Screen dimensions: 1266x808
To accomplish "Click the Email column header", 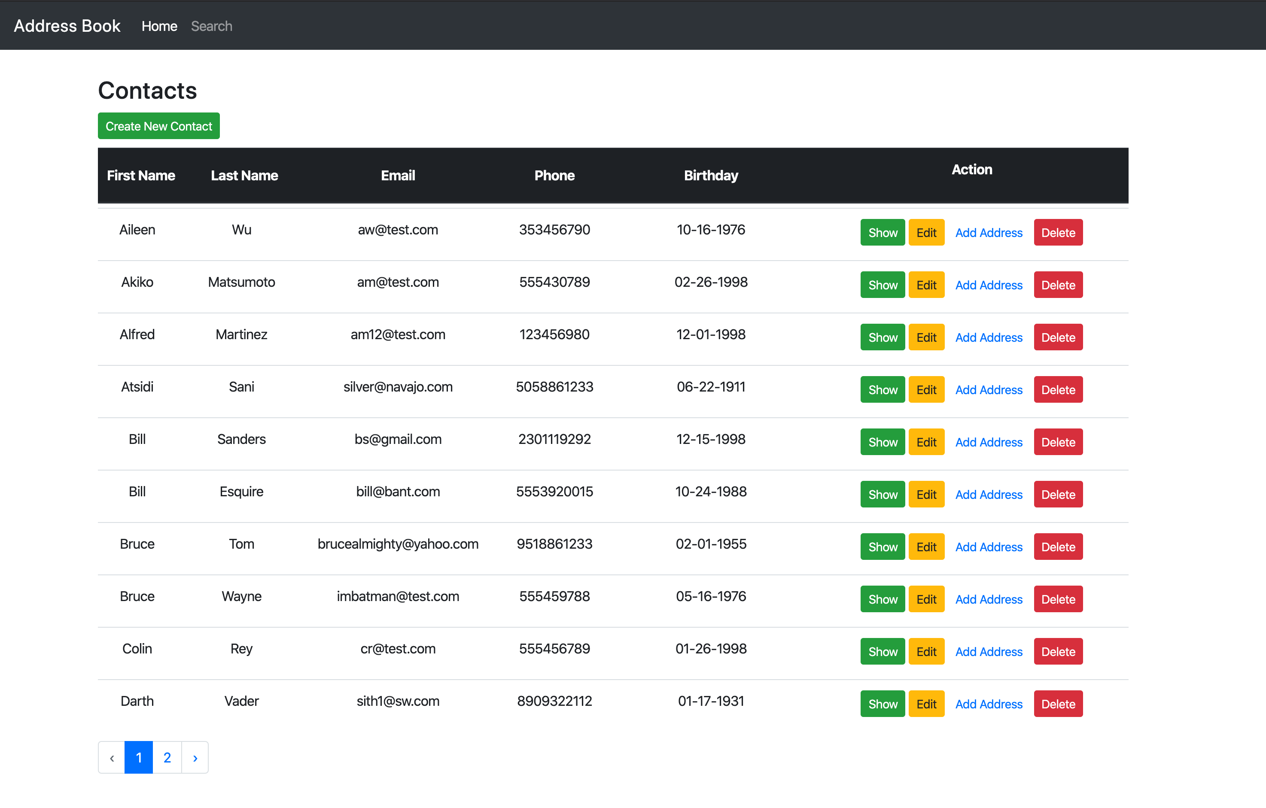I will 398,176.
